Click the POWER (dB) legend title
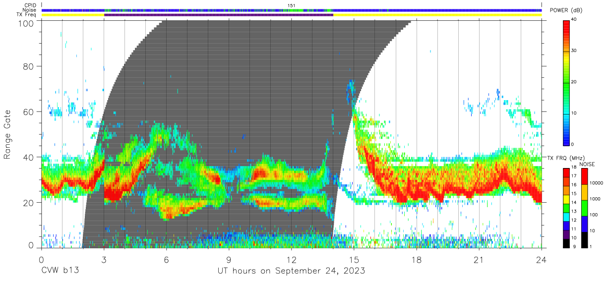609x281 pixels. click(x=566, y=10)
